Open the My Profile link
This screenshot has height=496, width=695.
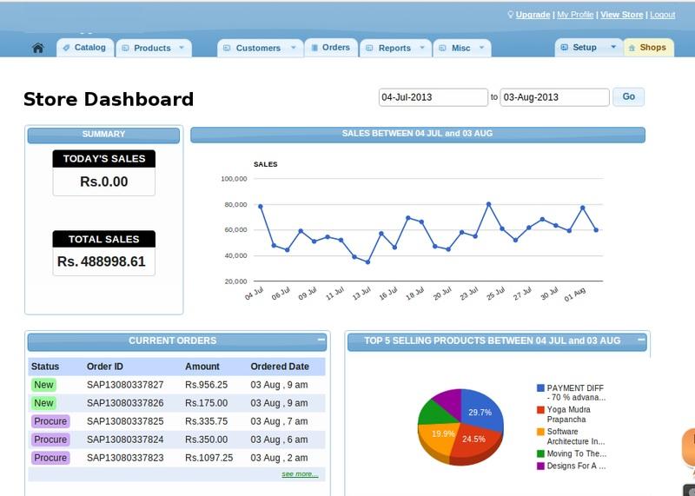[x=575, y=15]
